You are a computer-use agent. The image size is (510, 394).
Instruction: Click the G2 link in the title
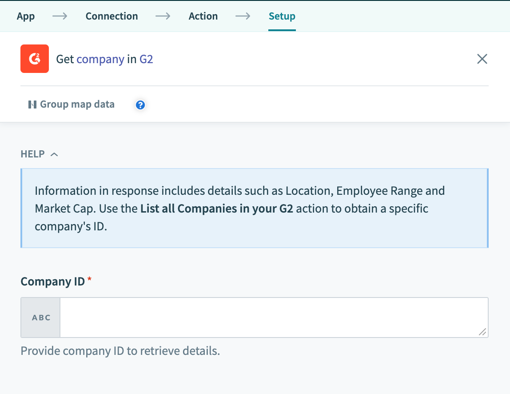click(x=147, y=59)
